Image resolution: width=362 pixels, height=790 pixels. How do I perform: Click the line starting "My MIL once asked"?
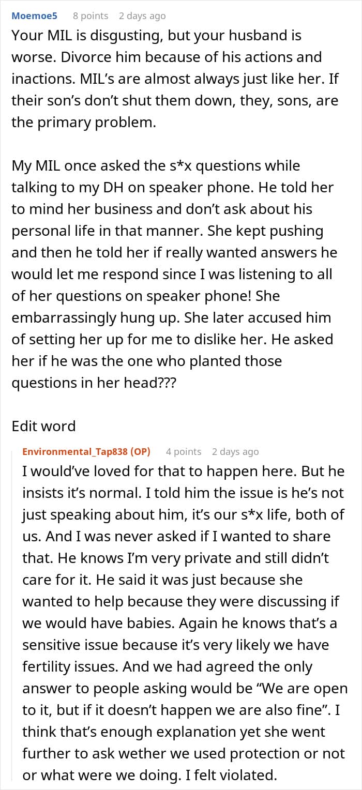click(x=155, y=166)
